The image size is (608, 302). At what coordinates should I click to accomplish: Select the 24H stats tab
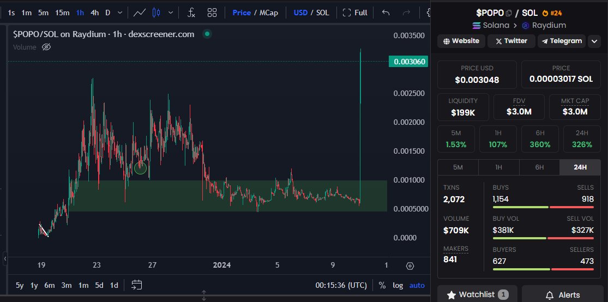pyautogui.click(x=580, y=167)
